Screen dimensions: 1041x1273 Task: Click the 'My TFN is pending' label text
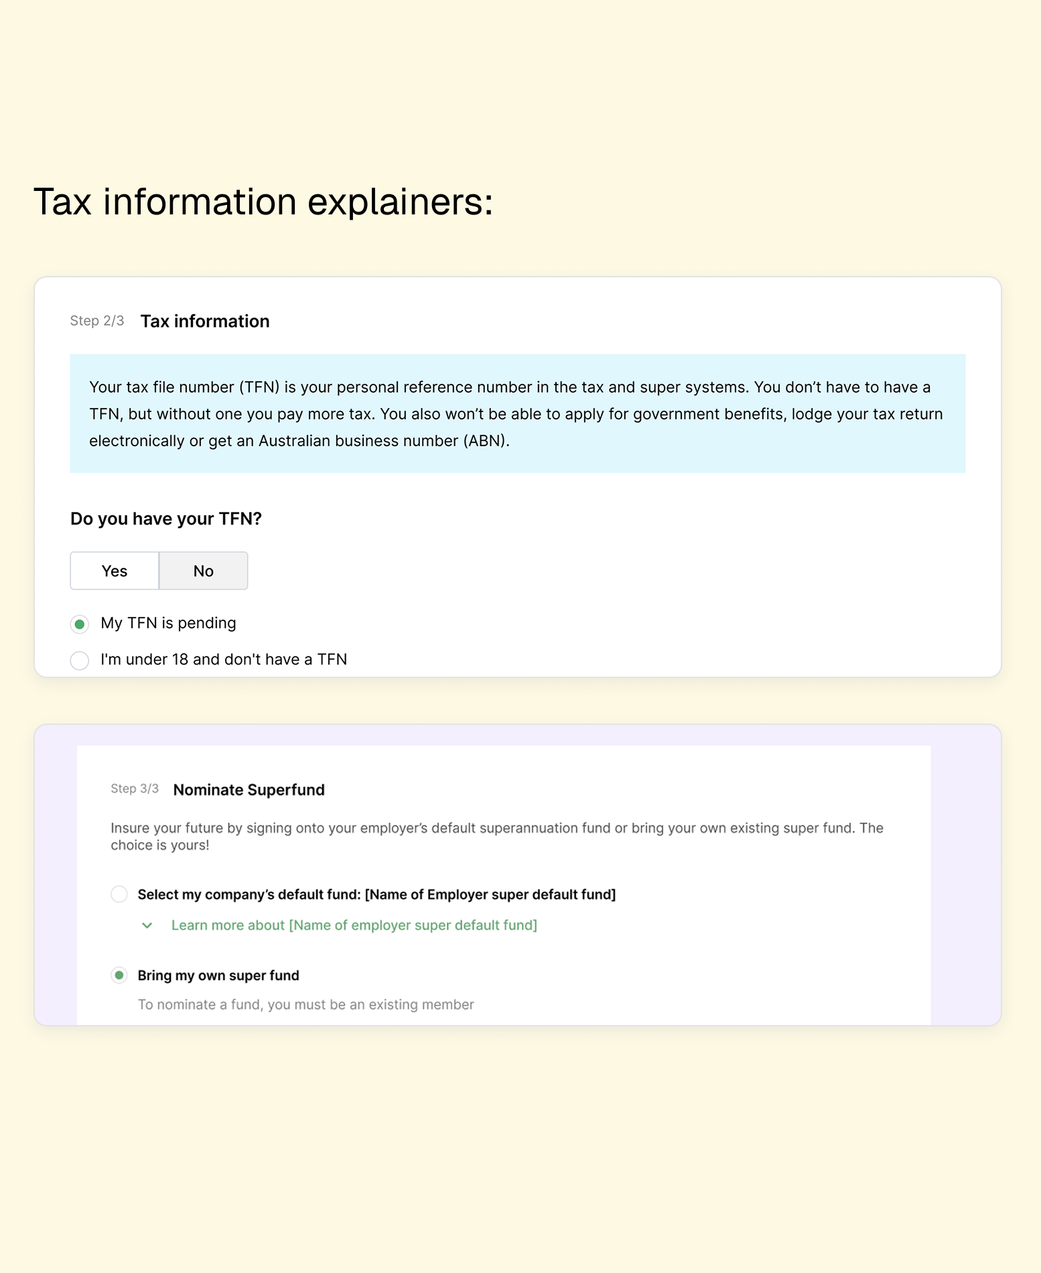coord(168,623)
